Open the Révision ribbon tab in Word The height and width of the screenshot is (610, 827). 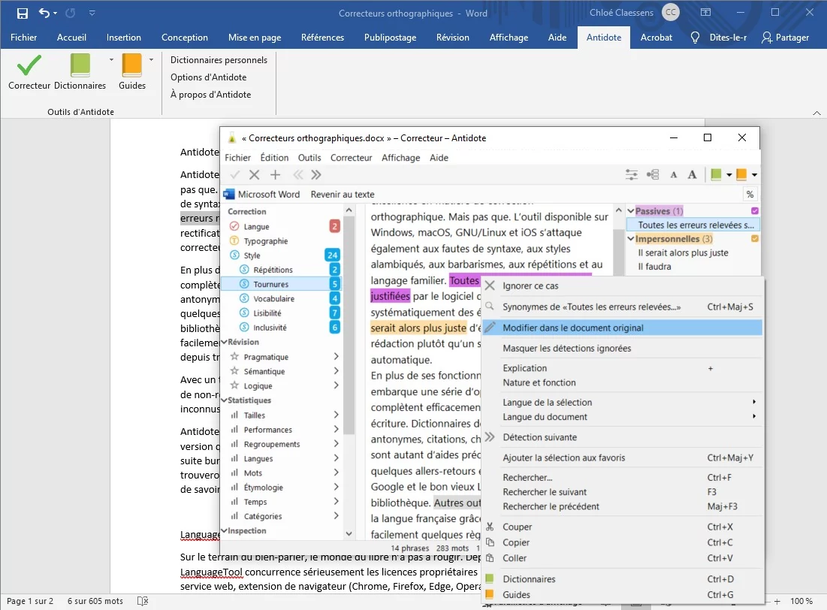(452, 38)
